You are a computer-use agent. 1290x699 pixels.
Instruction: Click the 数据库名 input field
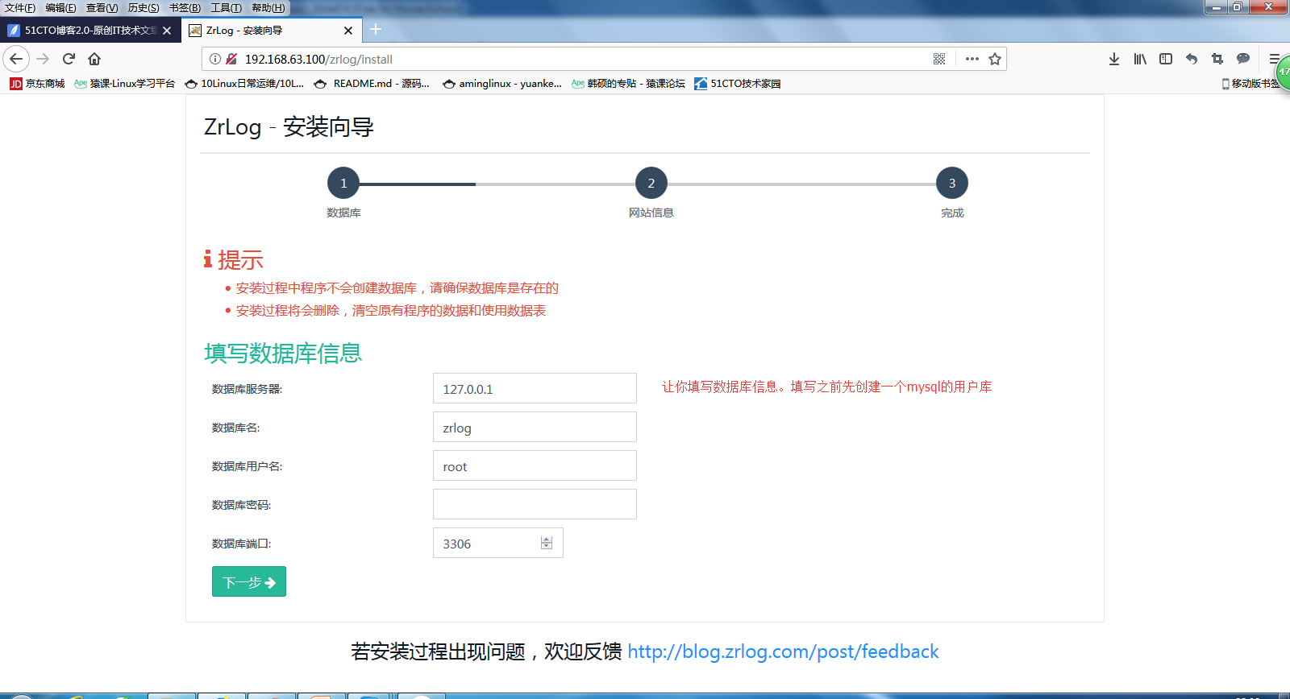pyautogui.click(x=535, y=427)
